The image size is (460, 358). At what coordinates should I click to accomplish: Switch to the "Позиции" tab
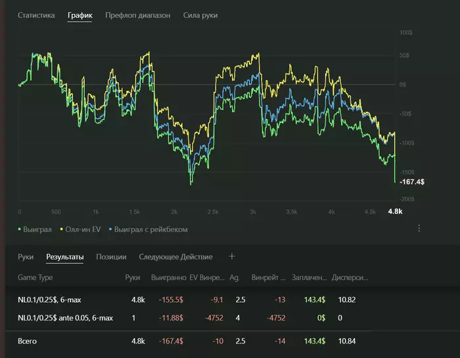(111, 257)
